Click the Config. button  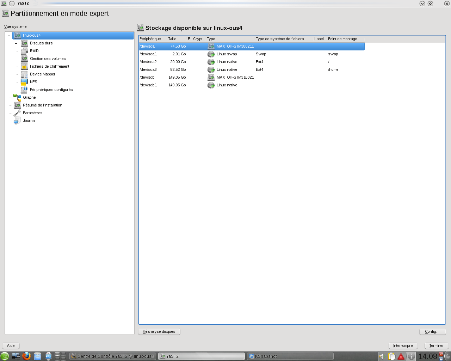pos(433,331)
